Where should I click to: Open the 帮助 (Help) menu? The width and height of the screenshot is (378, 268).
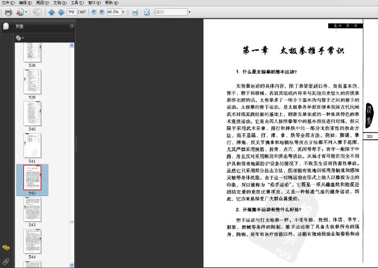(112, 3)
